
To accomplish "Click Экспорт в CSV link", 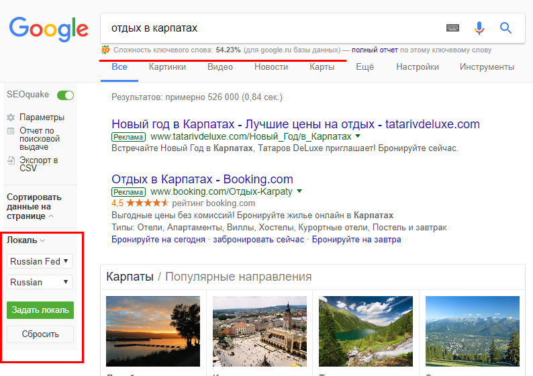I will [38, 164].
